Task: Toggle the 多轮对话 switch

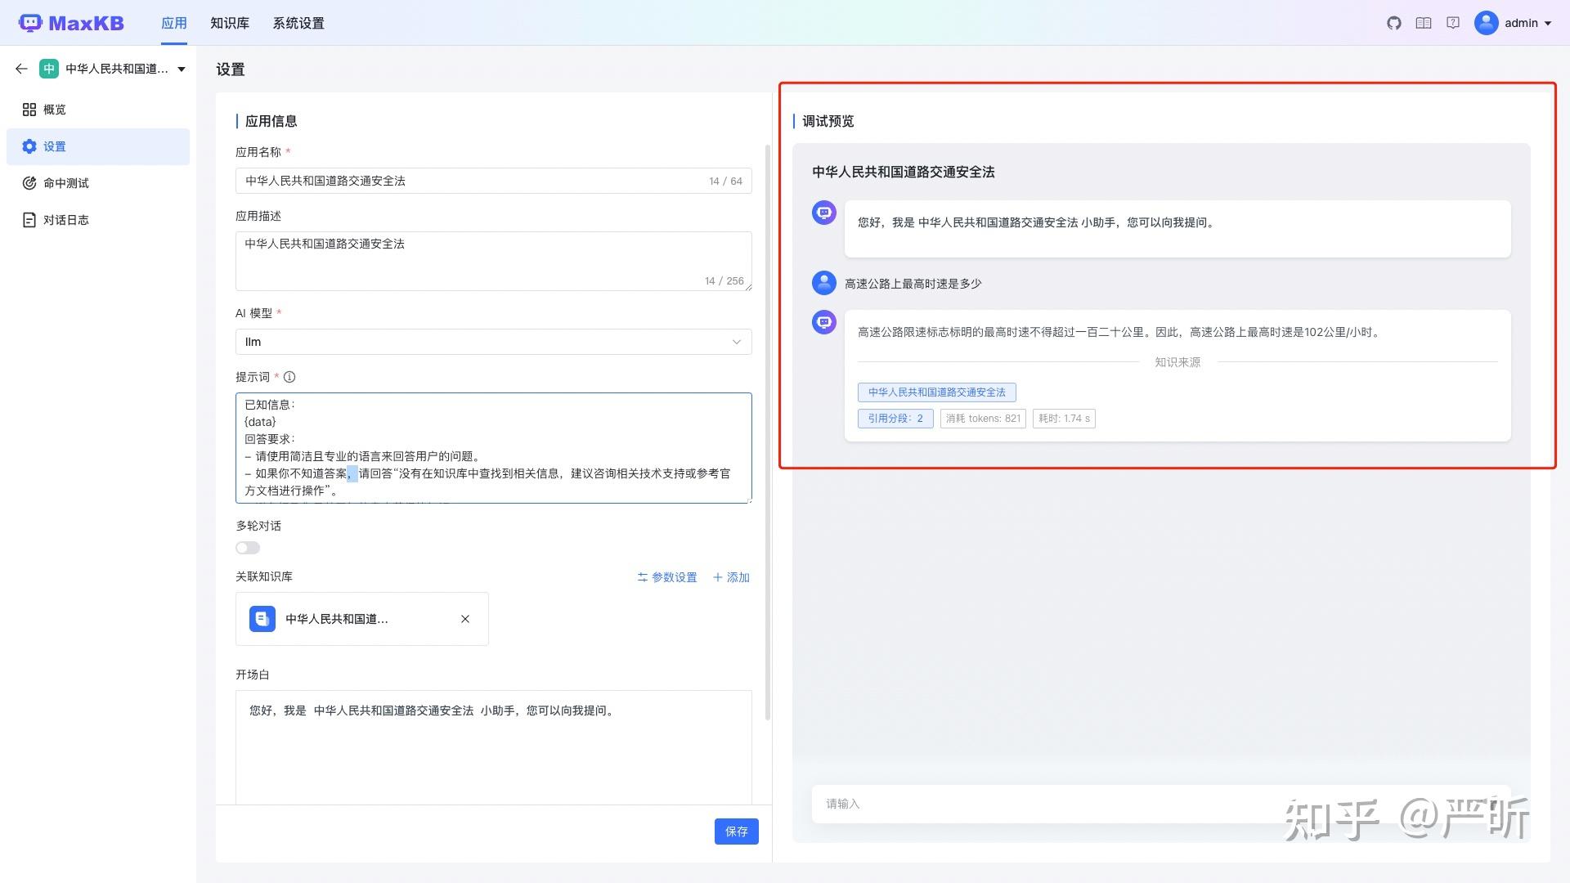Action: tap(247, 547)
